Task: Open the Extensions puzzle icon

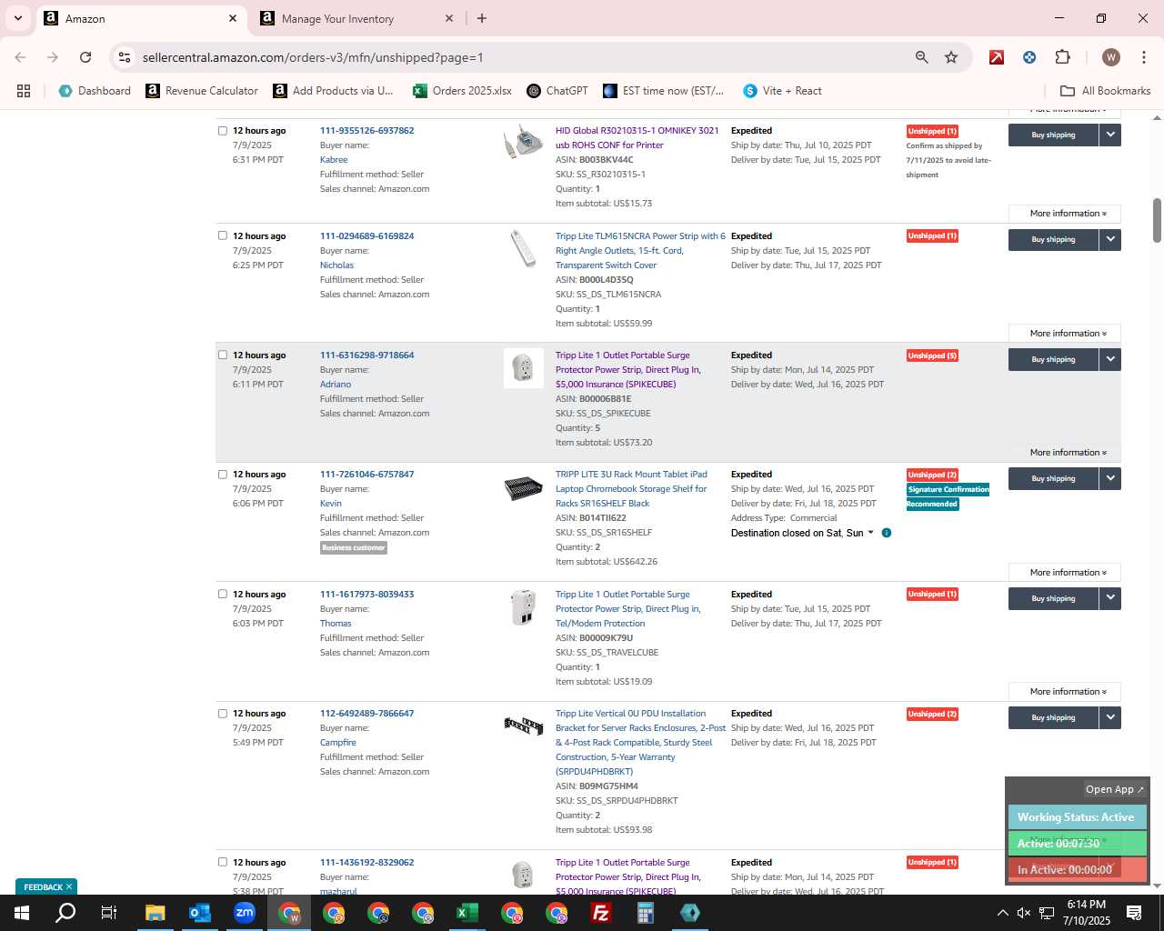Action: pos(1062,57)
